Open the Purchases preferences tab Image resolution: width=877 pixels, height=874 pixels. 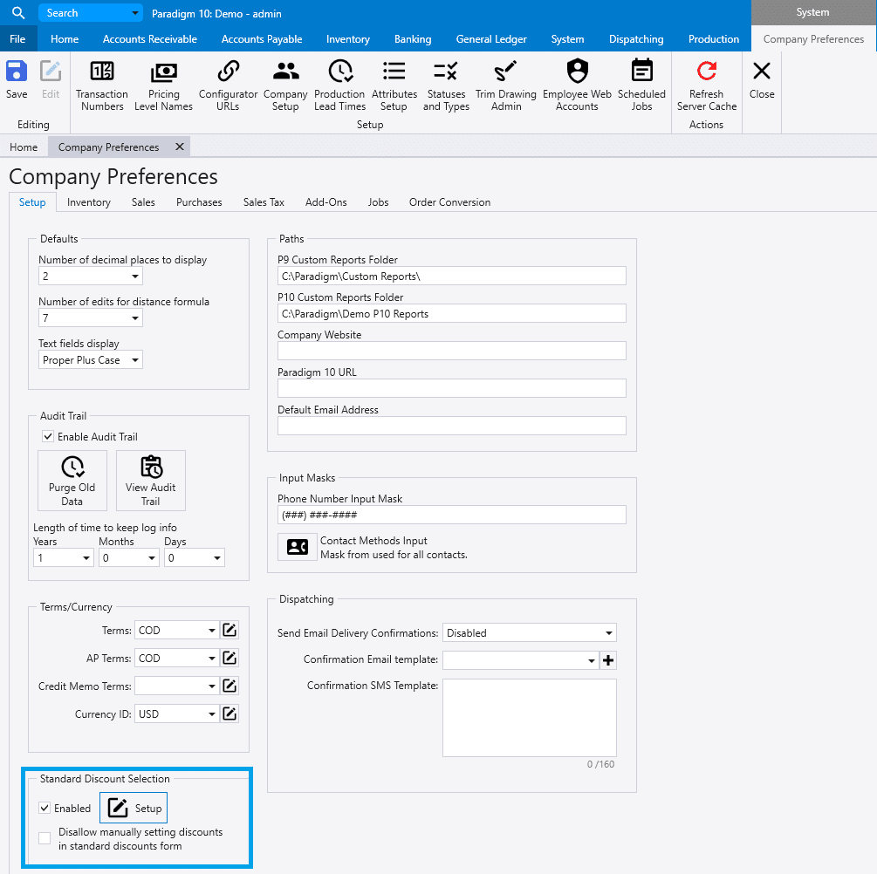click(199, 202)
